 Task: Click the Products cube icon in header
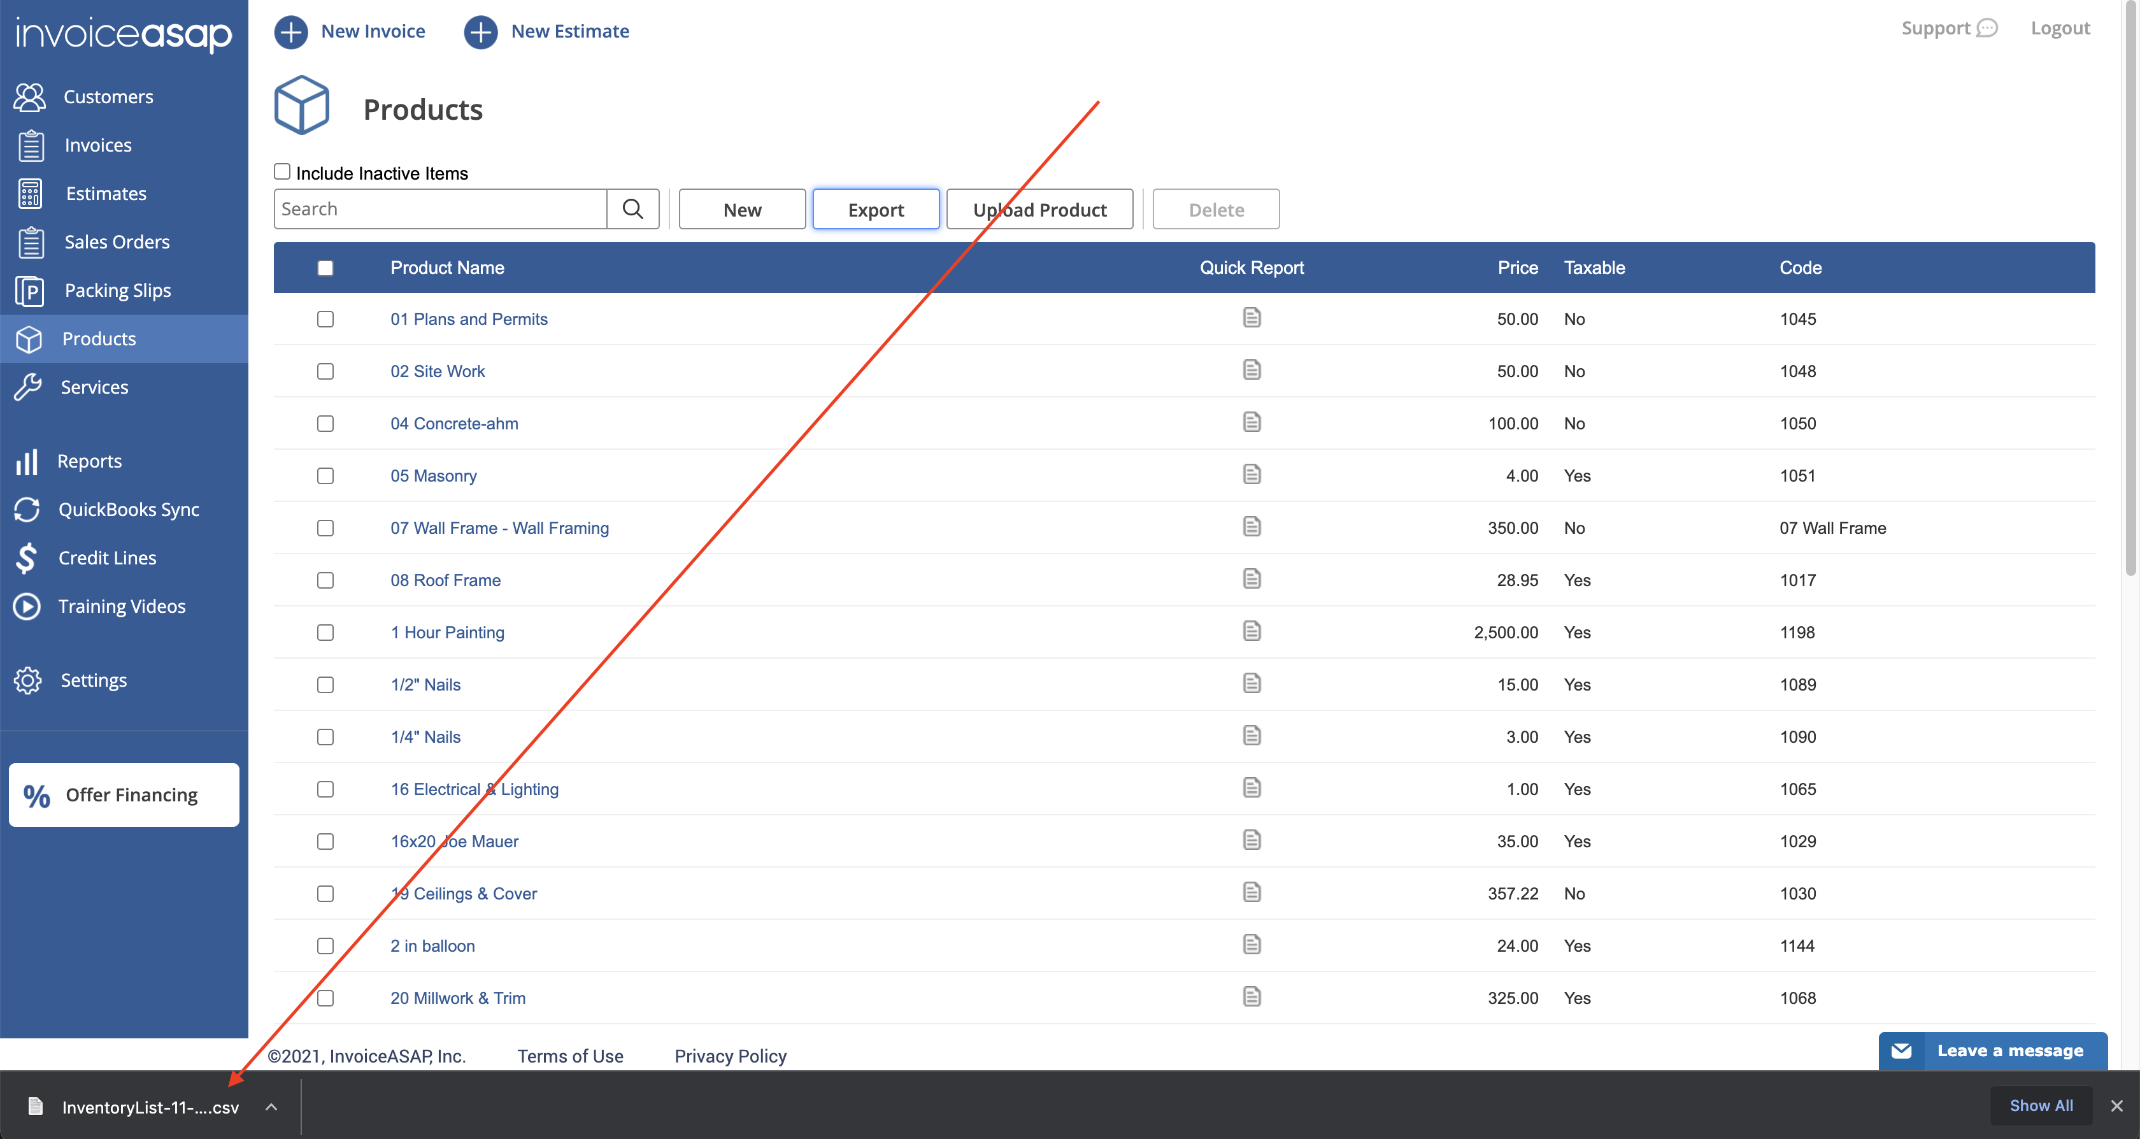(301, 106)
